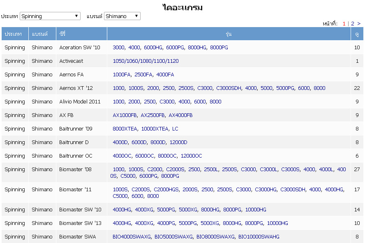Open 4000PG in the Biomaster SW '13 row

[166, 223]
